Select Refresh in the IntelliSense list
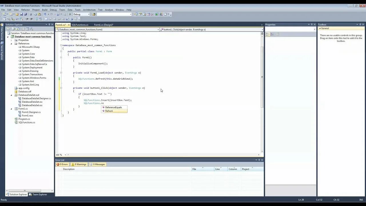The image size is (366, 206). pos(114,111)
